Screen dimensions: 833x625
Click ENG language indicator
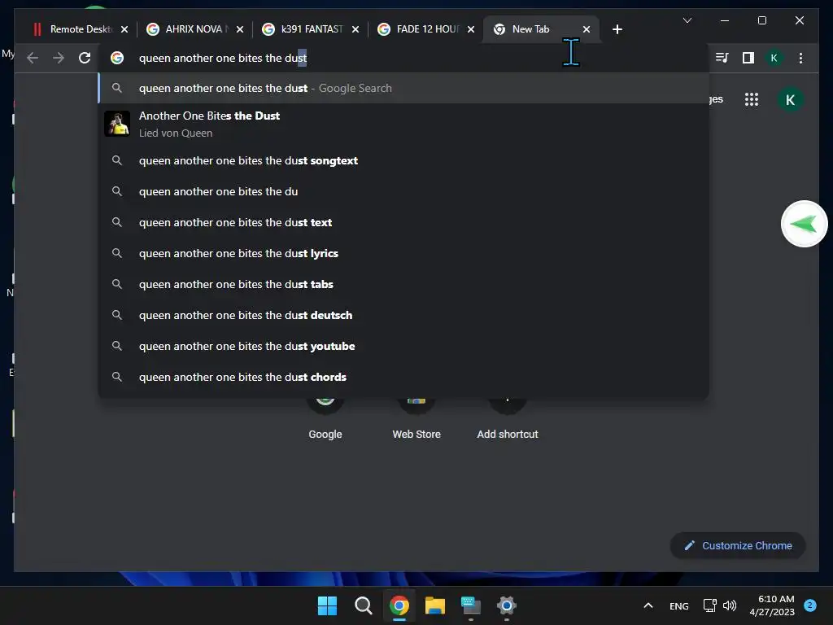tap(679, 605)
